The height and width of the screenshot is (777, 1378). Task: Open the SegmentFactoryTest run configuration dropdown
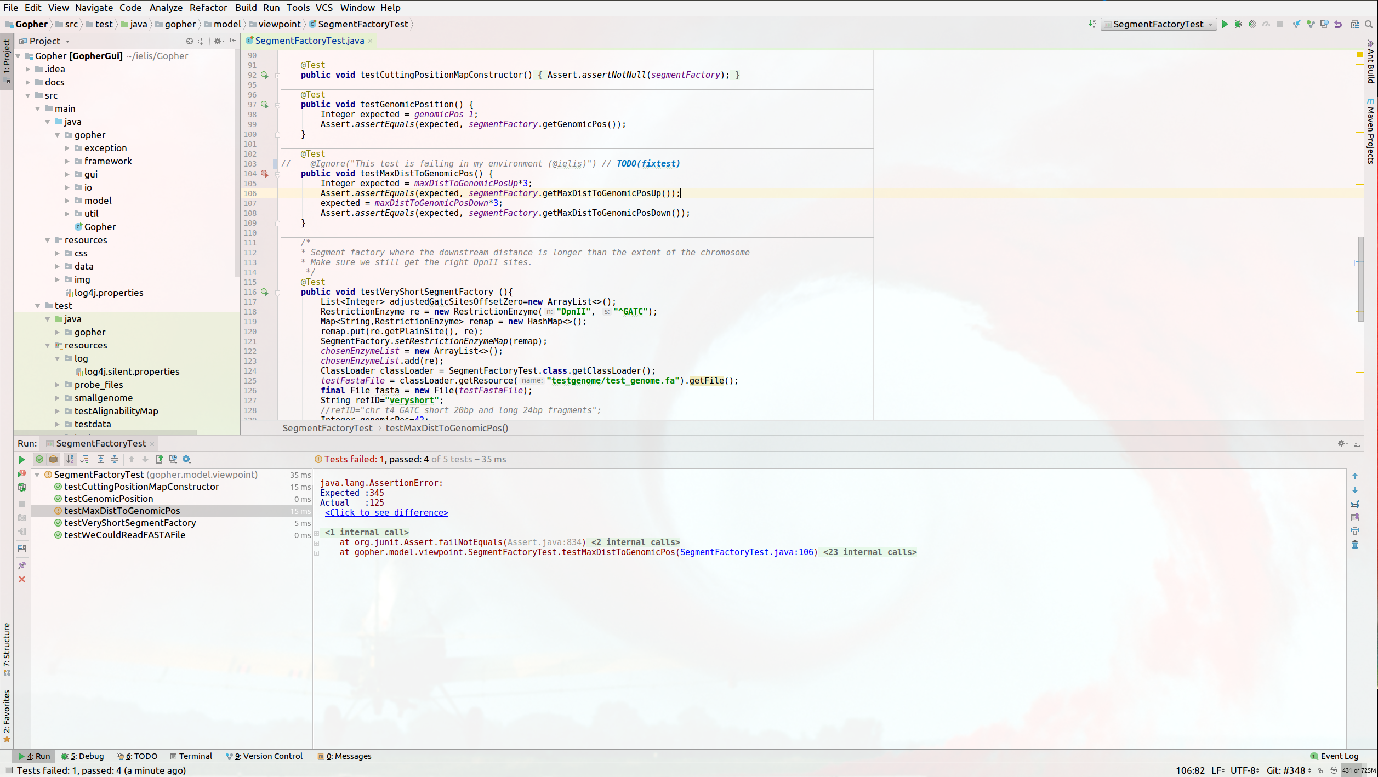click(1158, 24)
